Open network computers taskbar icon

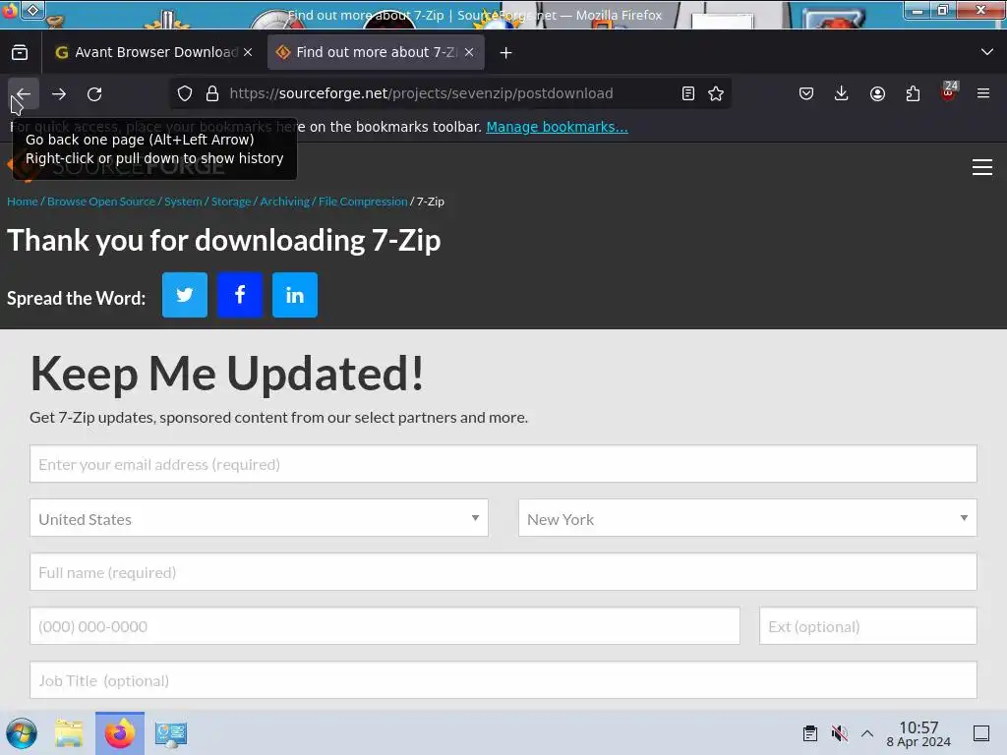[171, 734]
